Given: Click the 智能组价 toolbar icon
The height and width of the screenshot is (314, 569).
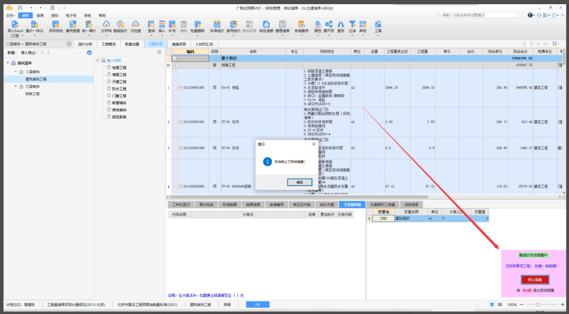Looking at the screenshot, I should click(x=121, y=24).
